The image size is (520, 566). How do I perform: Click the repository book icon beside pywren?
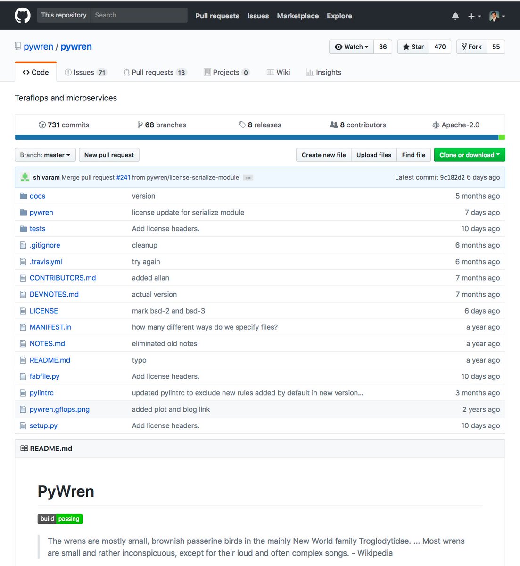point(18,46)
